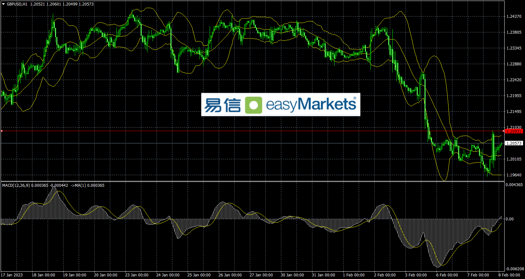525x279 pixels.
Task: Click the price scale value 1.24270
Action: pyautogui.click(x=514, y=17)
